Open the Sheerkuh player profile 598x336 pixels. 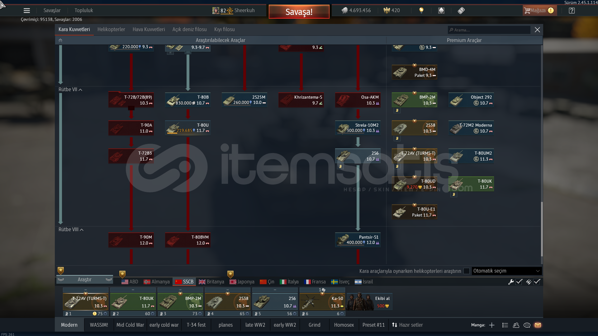pyautogui.click(x=234, y=11)
